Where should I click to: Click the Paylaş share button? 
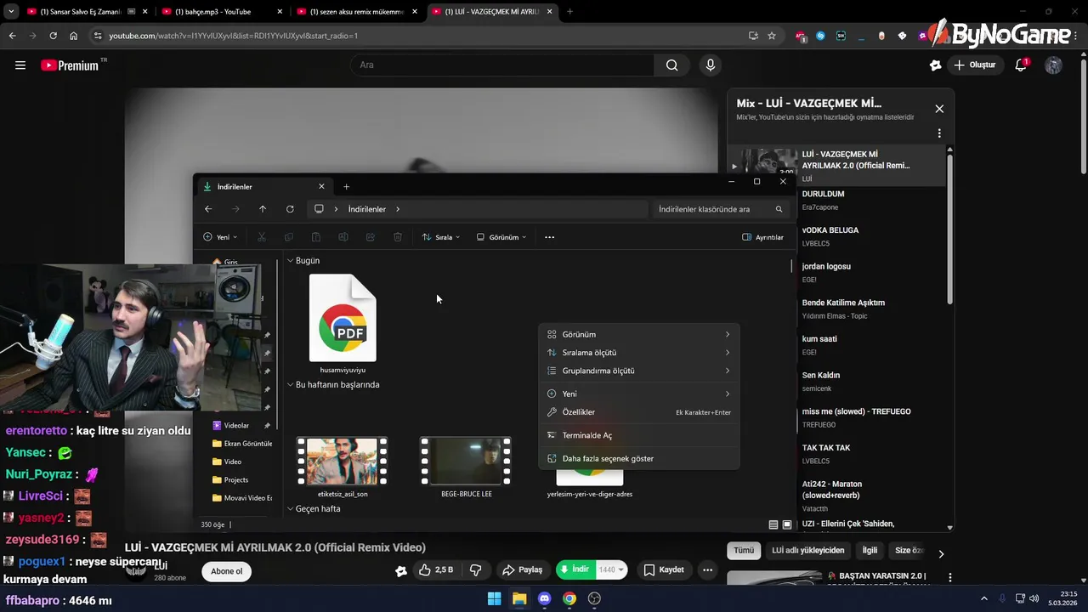coord(522,570)
